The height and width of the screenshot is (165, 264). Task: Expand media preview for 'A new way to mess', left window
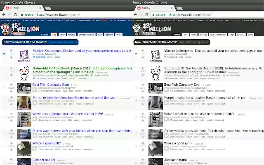(x=35, y=136)
